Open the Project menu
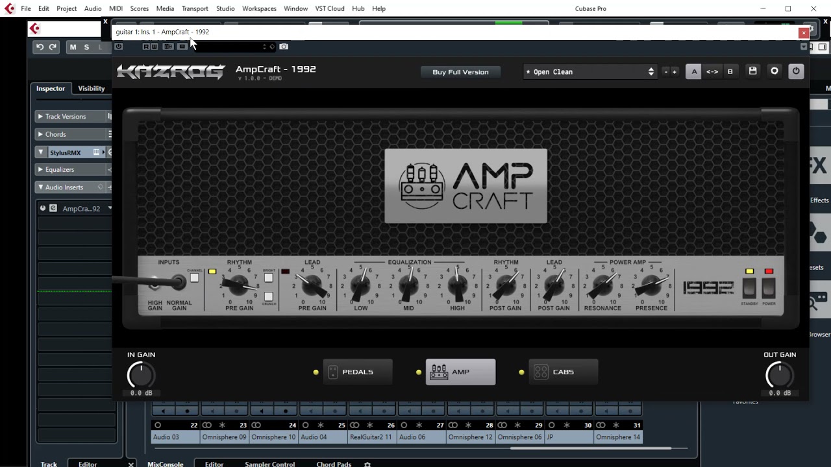 click(x=66, y=8)
